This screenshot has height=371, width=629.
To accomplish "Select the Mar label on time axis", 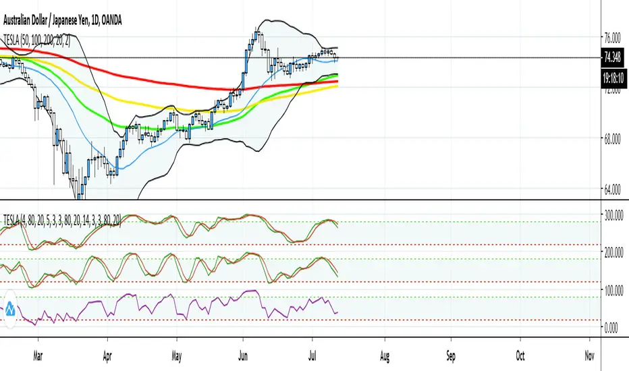I will [x=38, y=356].
